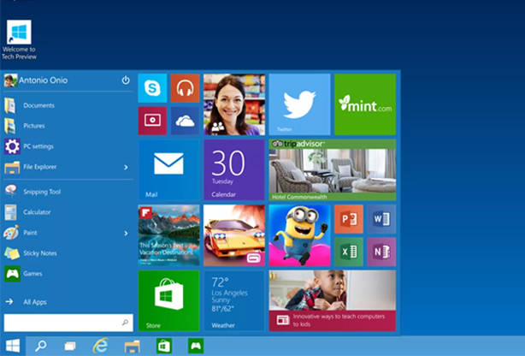The height and width of the screenshot is (356, 525).
Task: Click the Start menu search box
Action: coord(68,323)
